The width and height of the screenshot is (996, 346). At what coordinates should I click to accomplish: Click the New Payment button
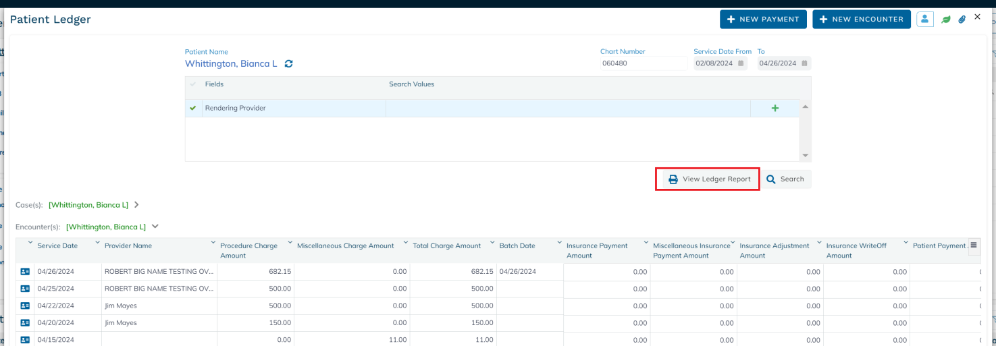pos(763,19)
